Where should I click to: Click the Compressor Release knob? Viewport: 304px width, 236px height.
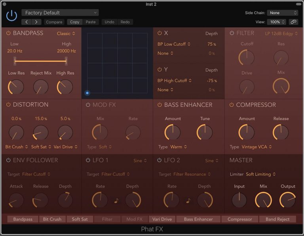281,132
